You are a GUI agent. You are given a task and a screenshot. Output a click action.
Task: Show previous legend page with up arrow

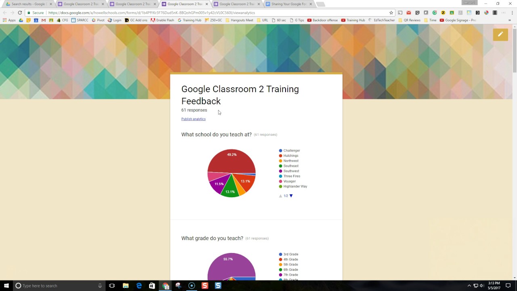coord(280,196)
